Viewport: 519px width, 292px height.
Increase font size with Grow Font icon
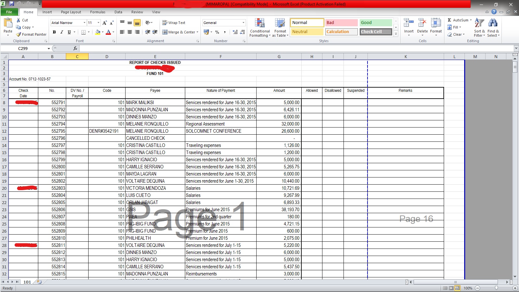tap(104, 23)
